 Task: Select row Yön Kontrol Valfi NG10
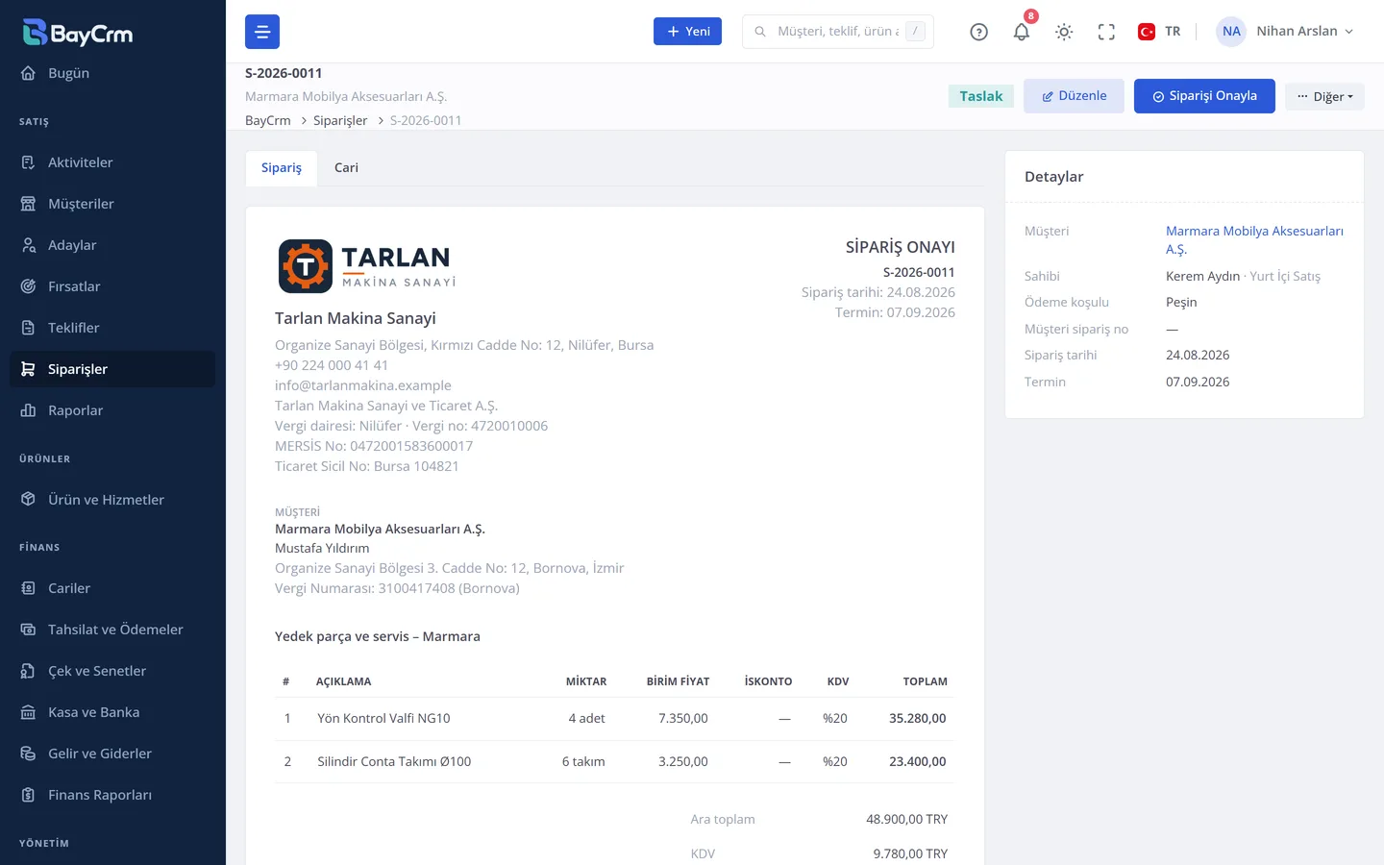(614, 718)
